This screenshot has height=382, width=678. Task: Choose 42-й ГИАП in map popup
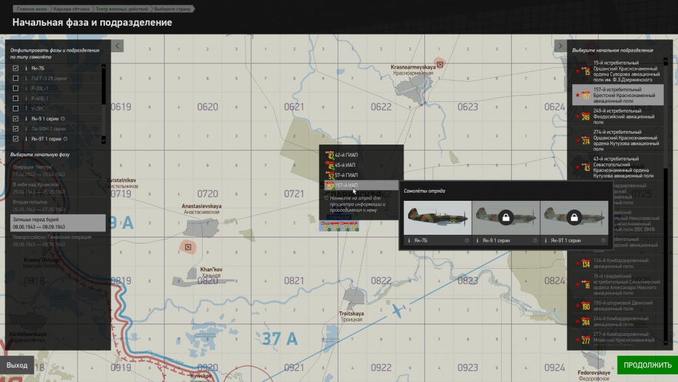[x=361, y=155]
